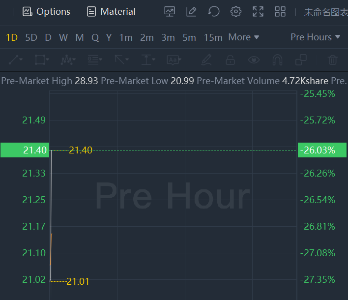The width and height of the screenshot is (348, 300).
Task: Click the refresh chart icon
Action: pyautogui.click(x=213, y=11)
